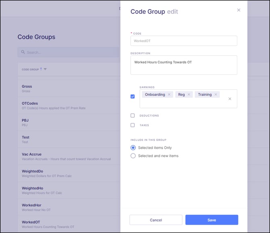Uncheck the Earnings checkbox
Screen dimensions: 270x233
133,97
